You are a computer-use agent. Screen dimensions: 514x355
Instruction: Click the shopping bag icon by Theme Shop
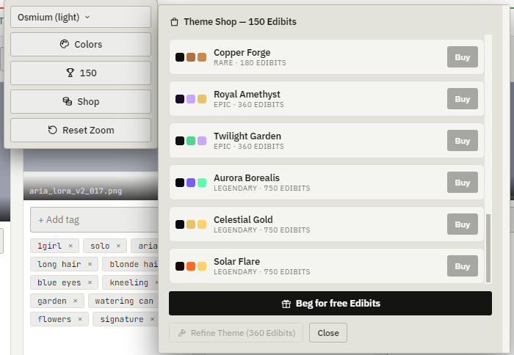(x=175, y=22)
